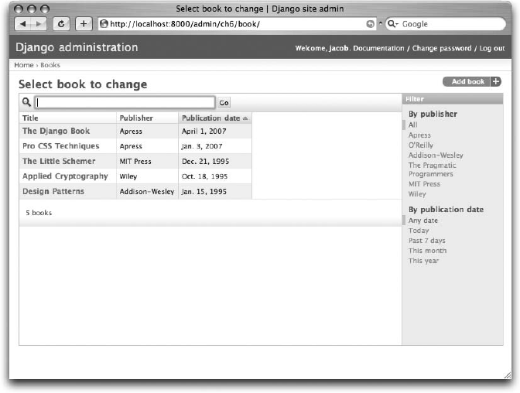
Task: Click Wiley in the publisher column
Action: 128,176
